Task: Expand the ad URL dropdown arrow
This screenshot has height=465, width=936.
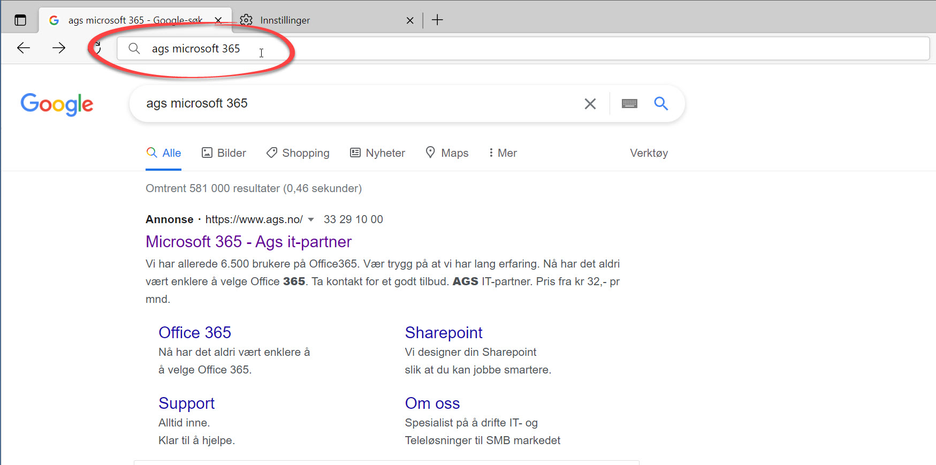Action: tap(311, 219)
